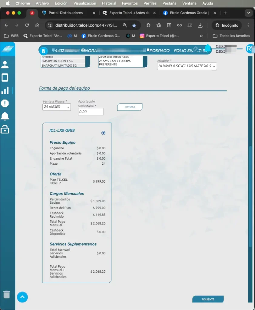Open the Efrain Cardenas G... bookmark
This screenshot has width=255, height=310.
[101, 36]
